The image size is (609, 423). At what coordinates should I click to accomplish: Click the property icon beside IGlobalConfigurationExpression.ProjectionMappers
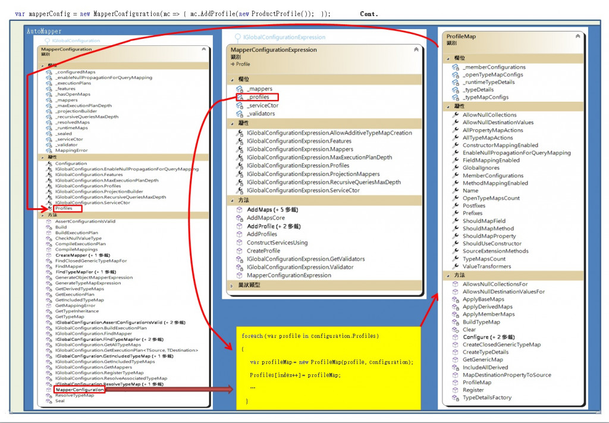240,174
